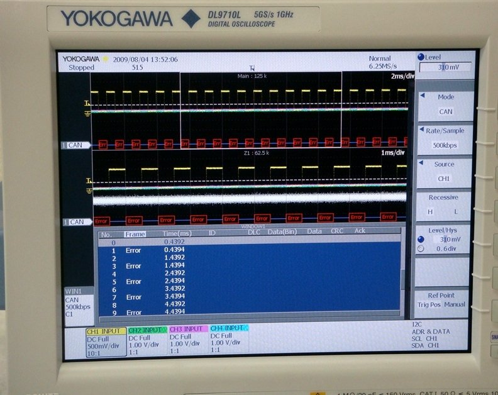Select Error row at 4.4394 ms
This screenshot has height=395, width=498.
point(250,312)
